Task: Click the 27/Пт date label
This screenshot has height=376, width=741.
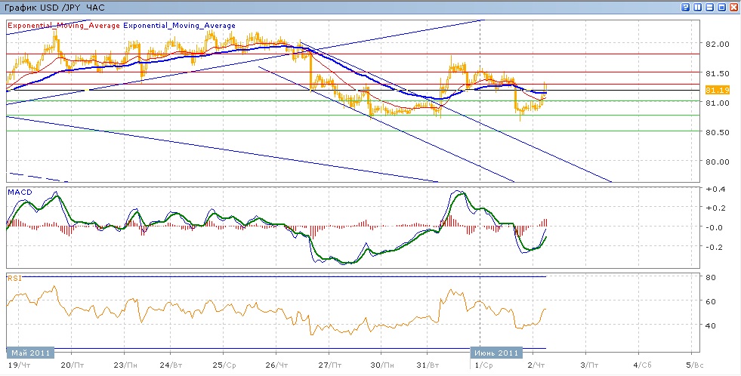Action: (x=330, y=365)
